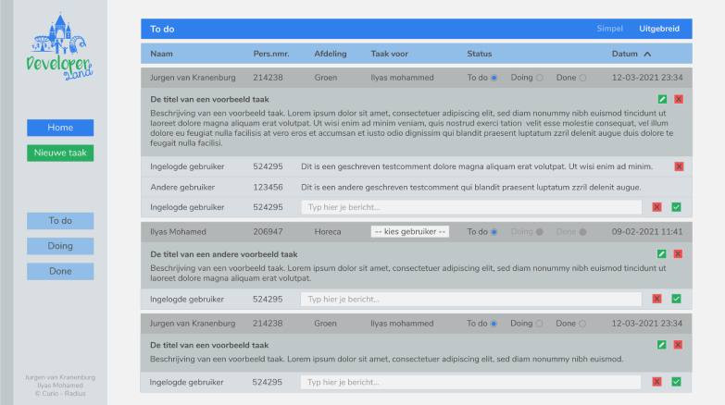Image resolution: width=725 pixels, height=405 pixels.
Task: Open the Doing list in sidebar
Action: tap(60, 246)
